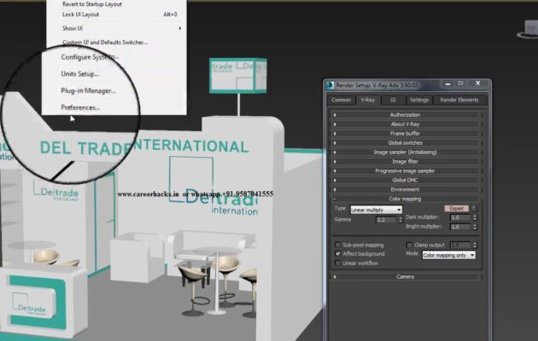The height and width of the screenshot is (341, 538).
Task: Toggle the Affect background checkbox
Action: point(338,254)
